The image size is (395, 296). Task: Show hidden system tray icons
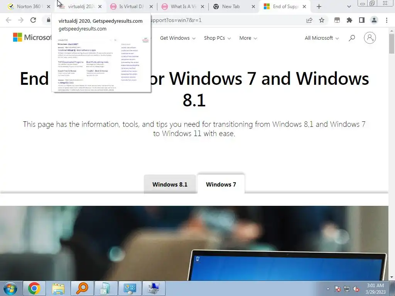pyautogui.click(x=328, y=289)
